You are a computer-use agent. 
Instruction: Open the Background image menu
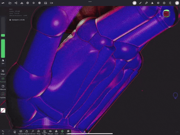pyautogui.click(x=45, y=3)
